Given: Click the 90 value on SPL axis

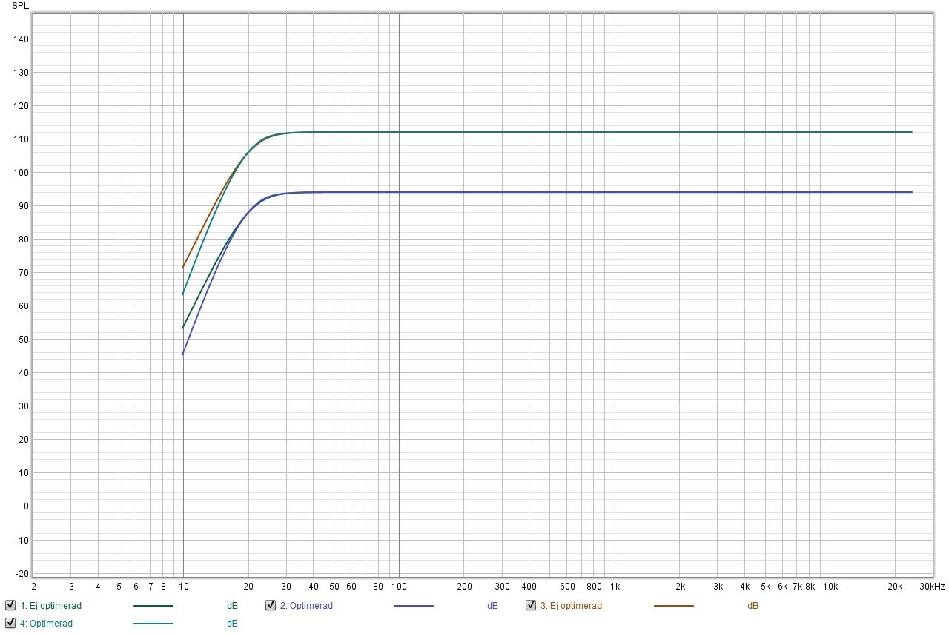Looking at the screenshot, I should pos(23,206).
